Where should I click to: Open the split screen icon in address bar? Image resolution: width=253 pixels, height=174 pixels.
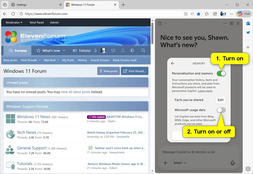point(186,14)
